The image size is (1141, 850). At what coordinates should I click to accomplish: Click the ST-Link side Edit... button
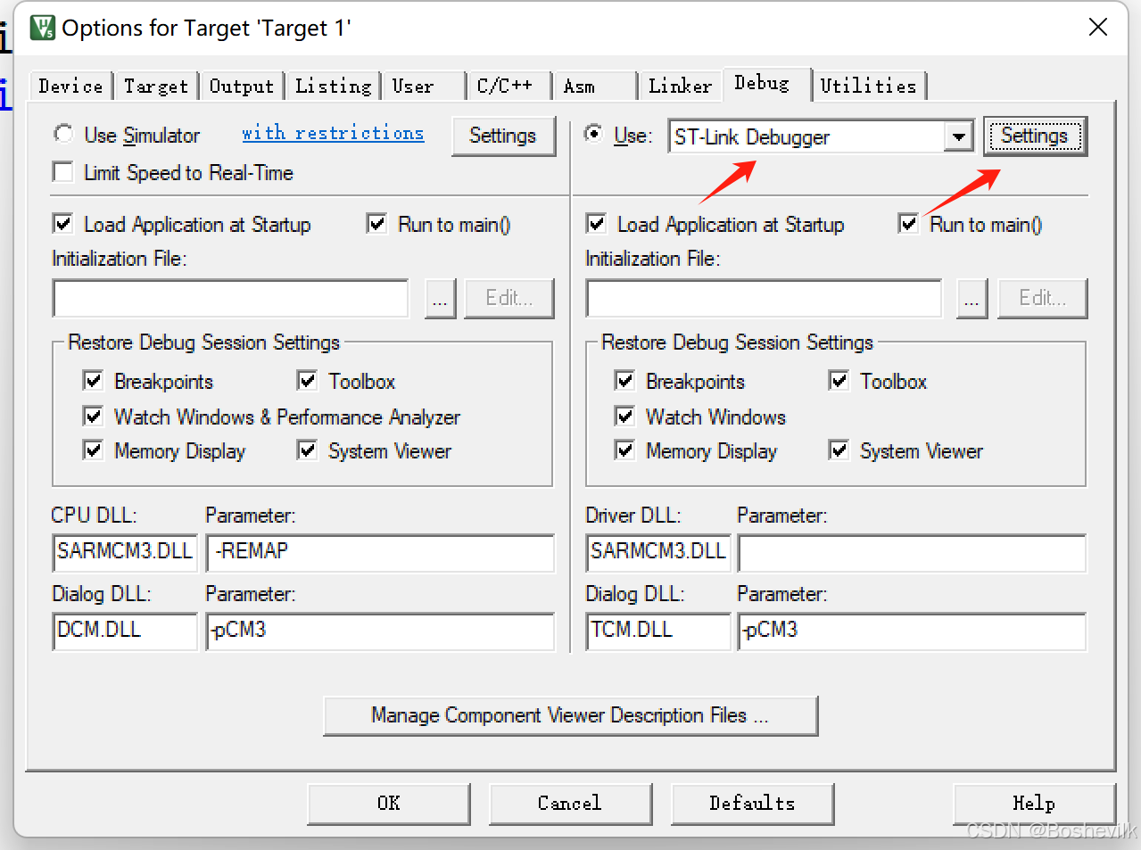click(1043, 298)
